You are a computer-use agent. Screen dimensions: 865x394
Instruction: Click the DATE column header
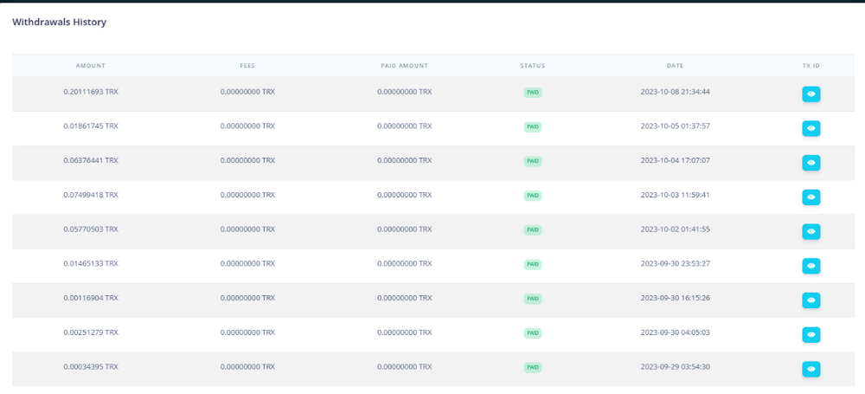[x=675, y=66]
